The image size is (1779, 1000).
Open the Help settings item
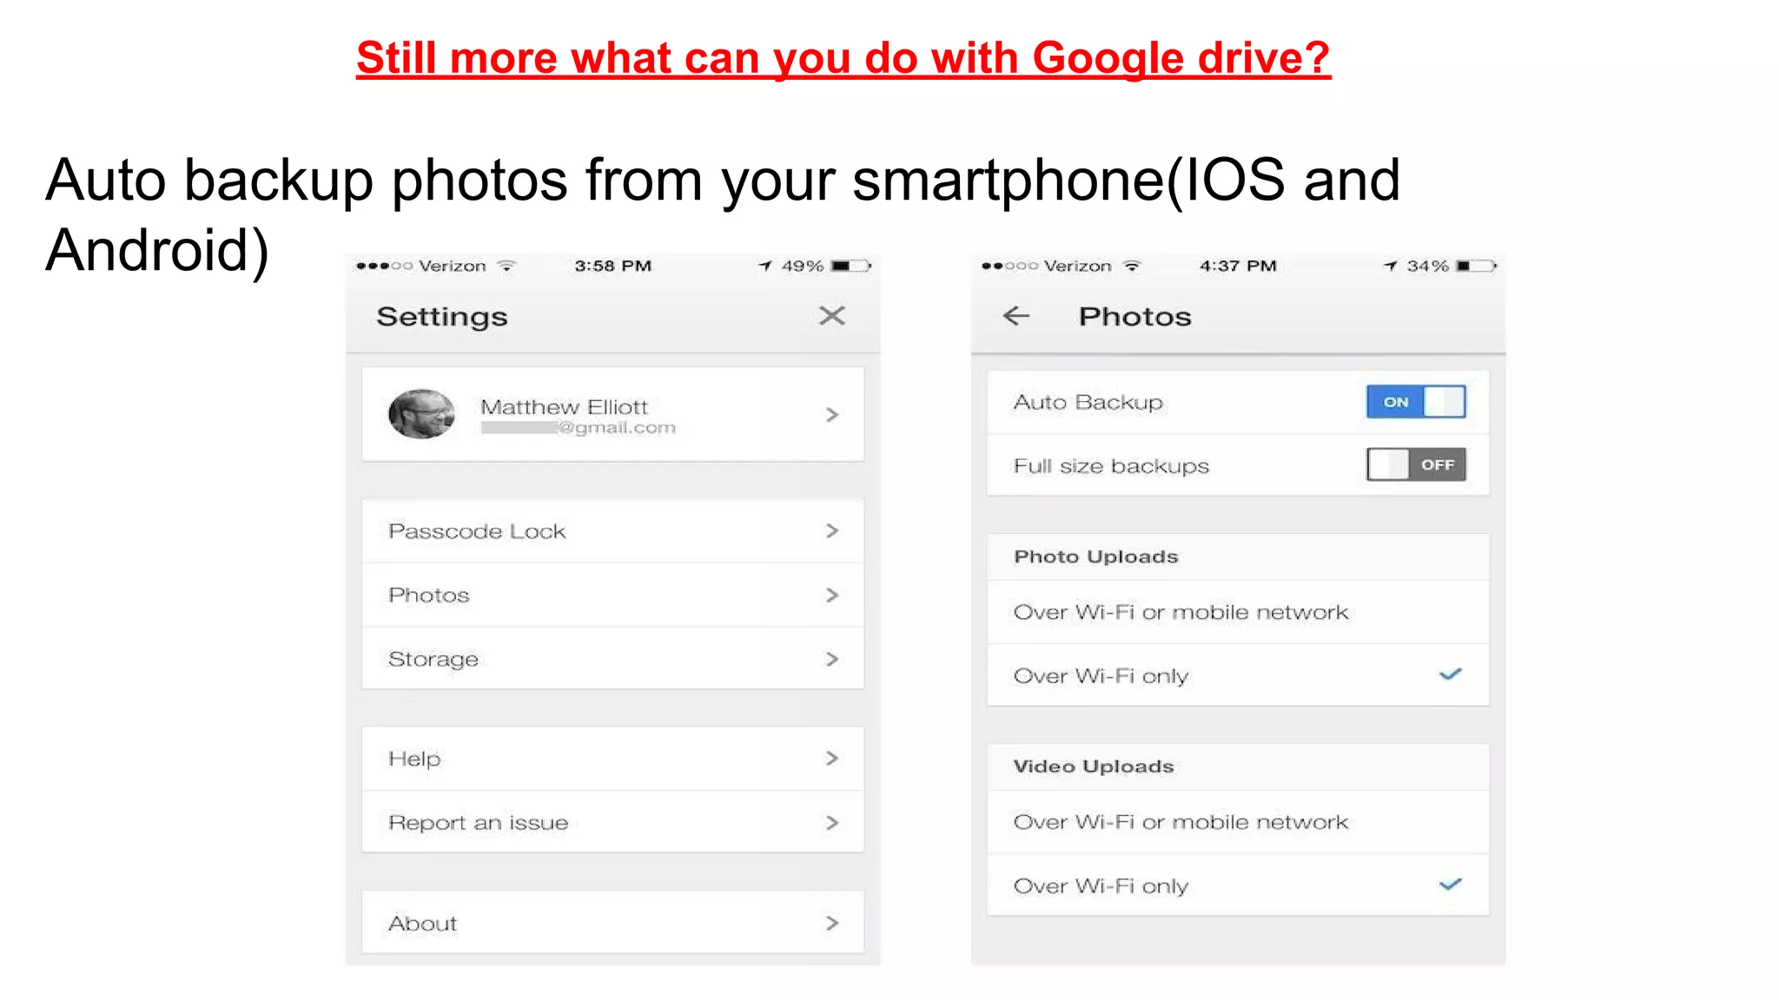pyautogui.click(x=612, y=759)
